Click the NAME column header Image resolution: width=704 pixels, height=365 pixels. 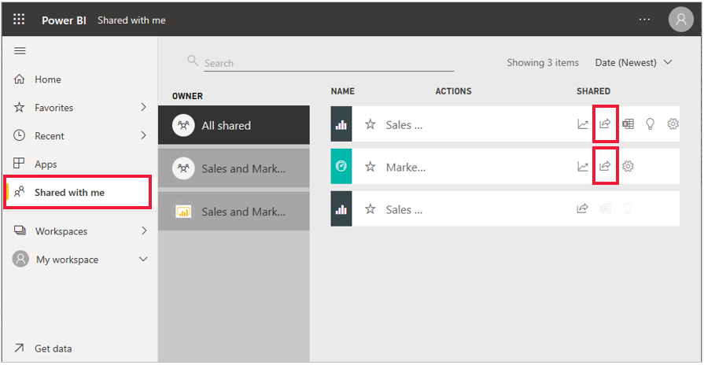[x=343, y=91]
